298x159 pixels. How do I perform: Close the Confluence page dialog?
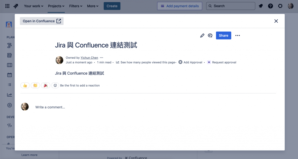(276, 21)
